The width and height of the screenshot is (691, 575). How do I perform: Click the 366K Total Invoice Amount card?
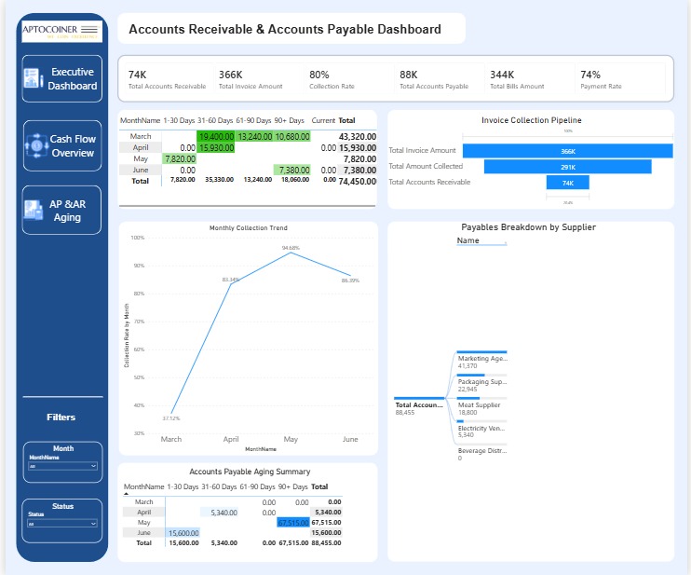tap(258, 79)
